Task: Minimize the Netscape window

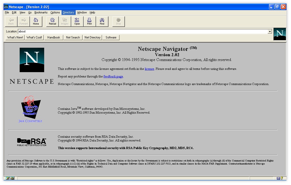Action: [271, 7]
